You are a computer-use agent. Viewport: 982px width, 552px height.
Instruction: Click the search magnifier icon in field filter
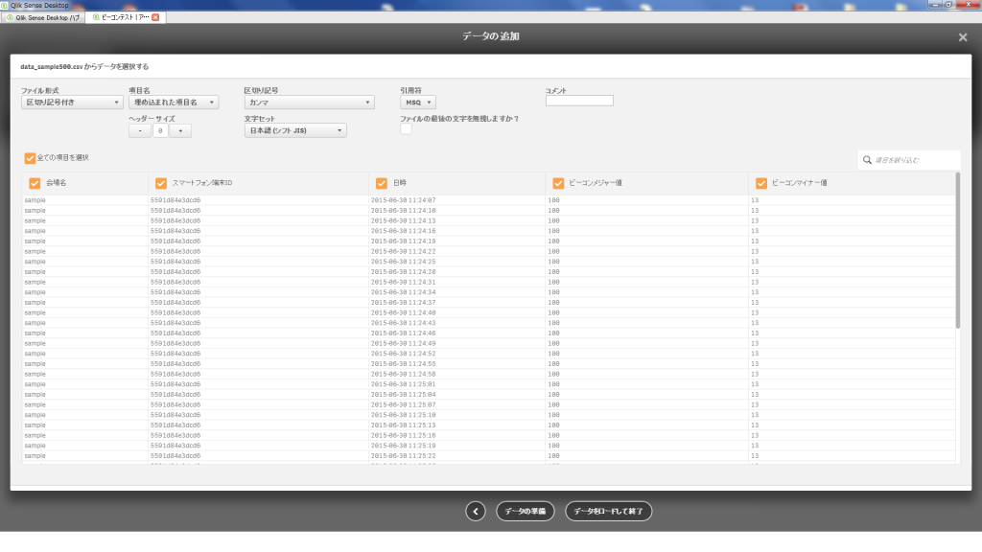pos(868,161)
